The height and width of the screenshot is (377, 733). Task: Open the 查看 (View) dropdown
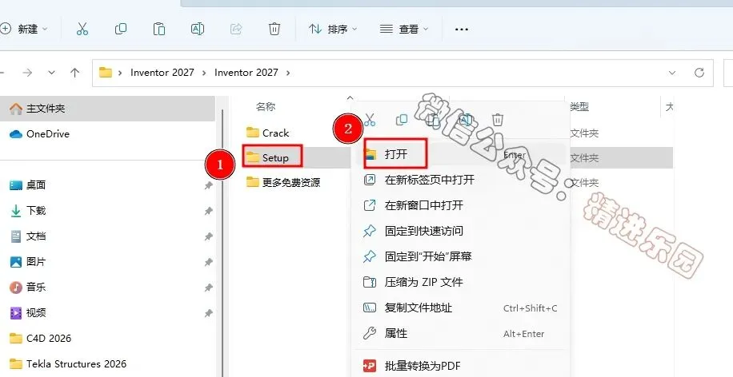point(404,29)
